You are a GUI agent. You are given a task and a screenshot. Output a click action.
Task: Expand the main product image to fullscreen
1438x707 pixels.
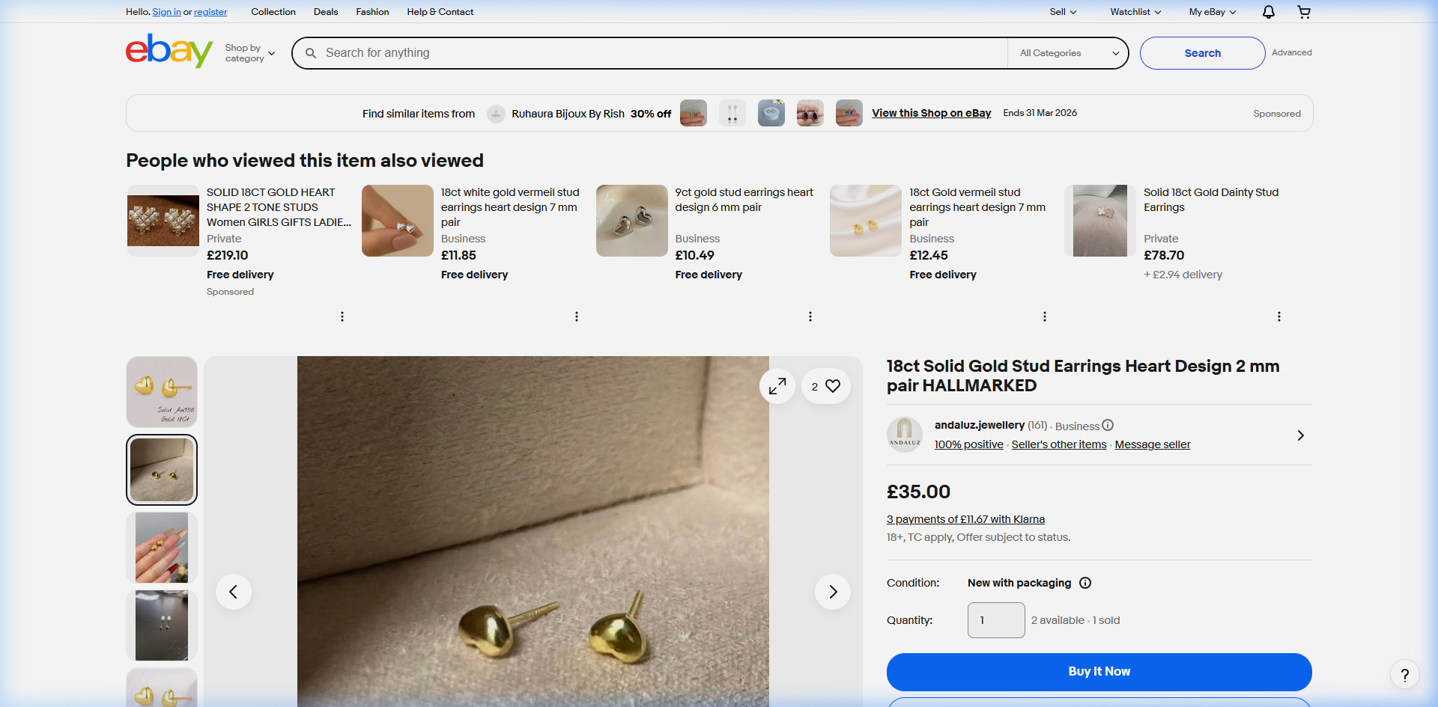coord(777,385)
